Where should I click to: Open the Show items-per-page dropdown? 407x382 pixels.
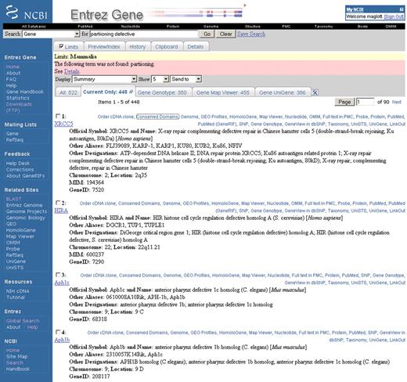[160, 79]
